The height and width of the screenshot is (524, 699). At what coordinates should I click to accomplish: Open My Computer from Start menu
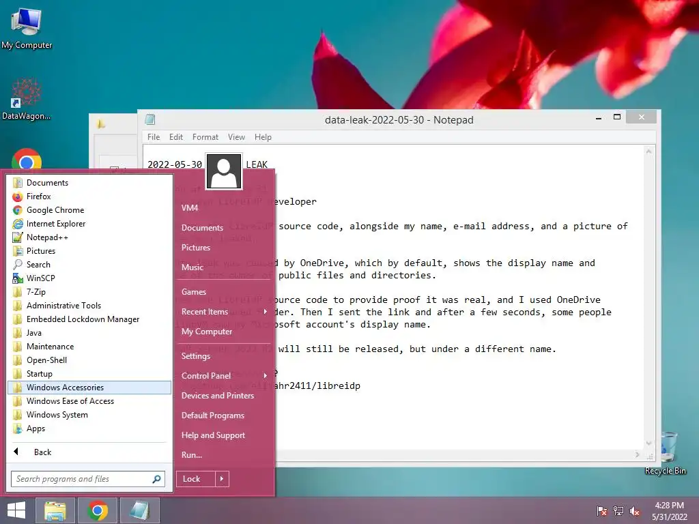(x=224, y=332)
